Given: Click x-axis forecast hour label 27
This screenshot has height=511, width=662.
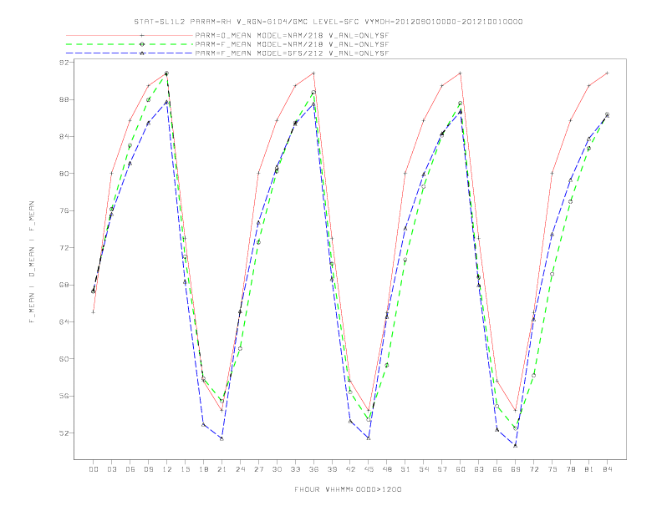Looking at the screenshot, I should click(258, 469).
